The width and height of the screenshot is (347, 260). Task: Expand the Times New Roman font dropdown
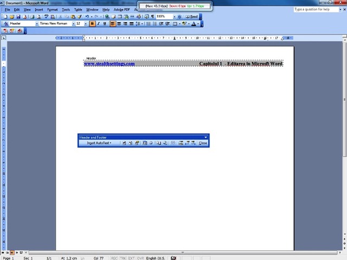coord(73,24)
